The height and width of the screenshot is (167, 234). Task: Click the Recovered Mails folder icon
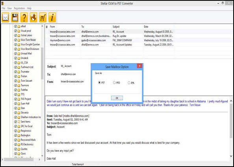click(x=19, y=140)
